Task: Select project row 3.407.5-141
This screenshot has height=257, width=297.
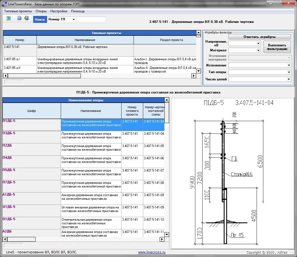Action: pos(100,50)
